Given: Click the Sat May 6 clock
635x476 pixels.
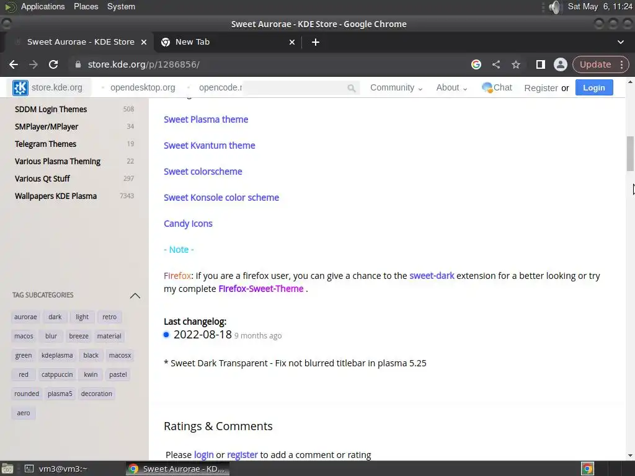Looking at the screenshot, I should (x=600, y=6).
